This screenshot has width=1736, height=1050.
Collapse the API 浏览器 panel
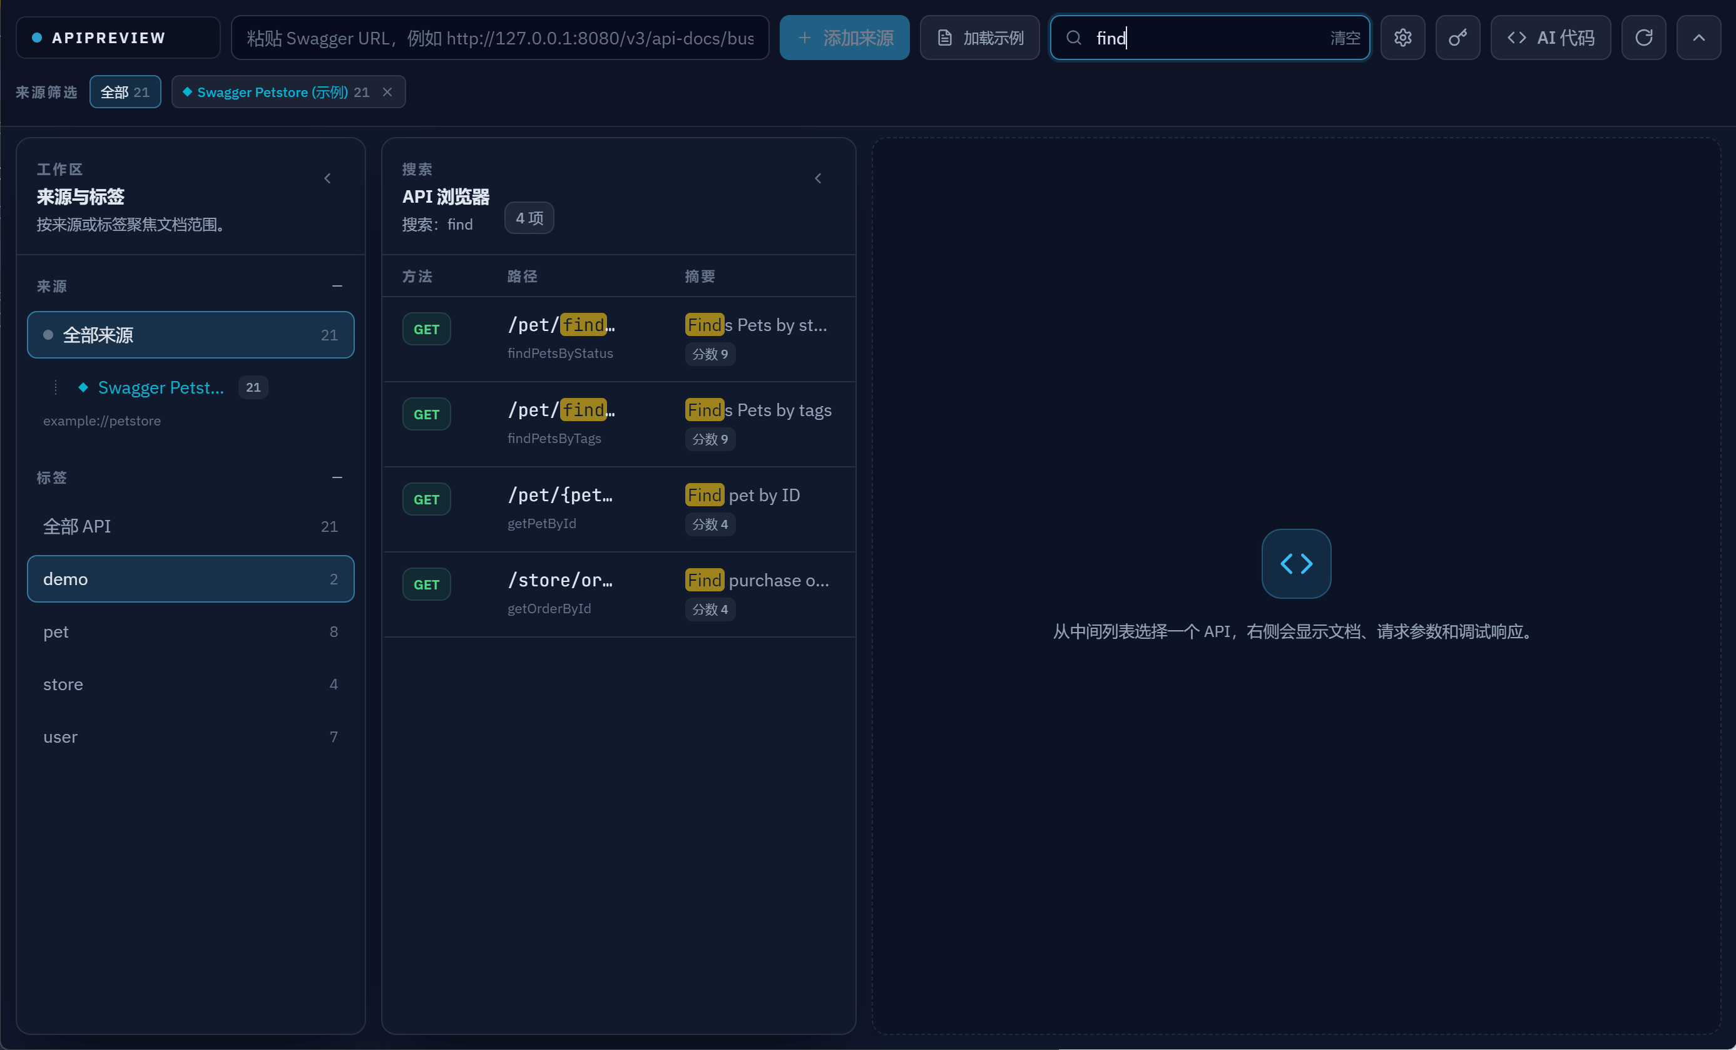818,178
